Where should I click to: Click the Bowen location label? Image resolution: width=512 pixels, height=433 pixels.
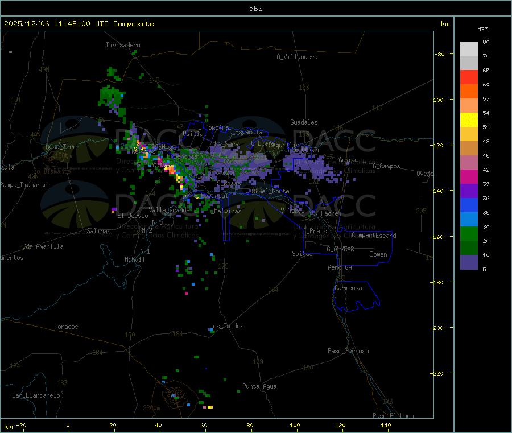[379, 254]
